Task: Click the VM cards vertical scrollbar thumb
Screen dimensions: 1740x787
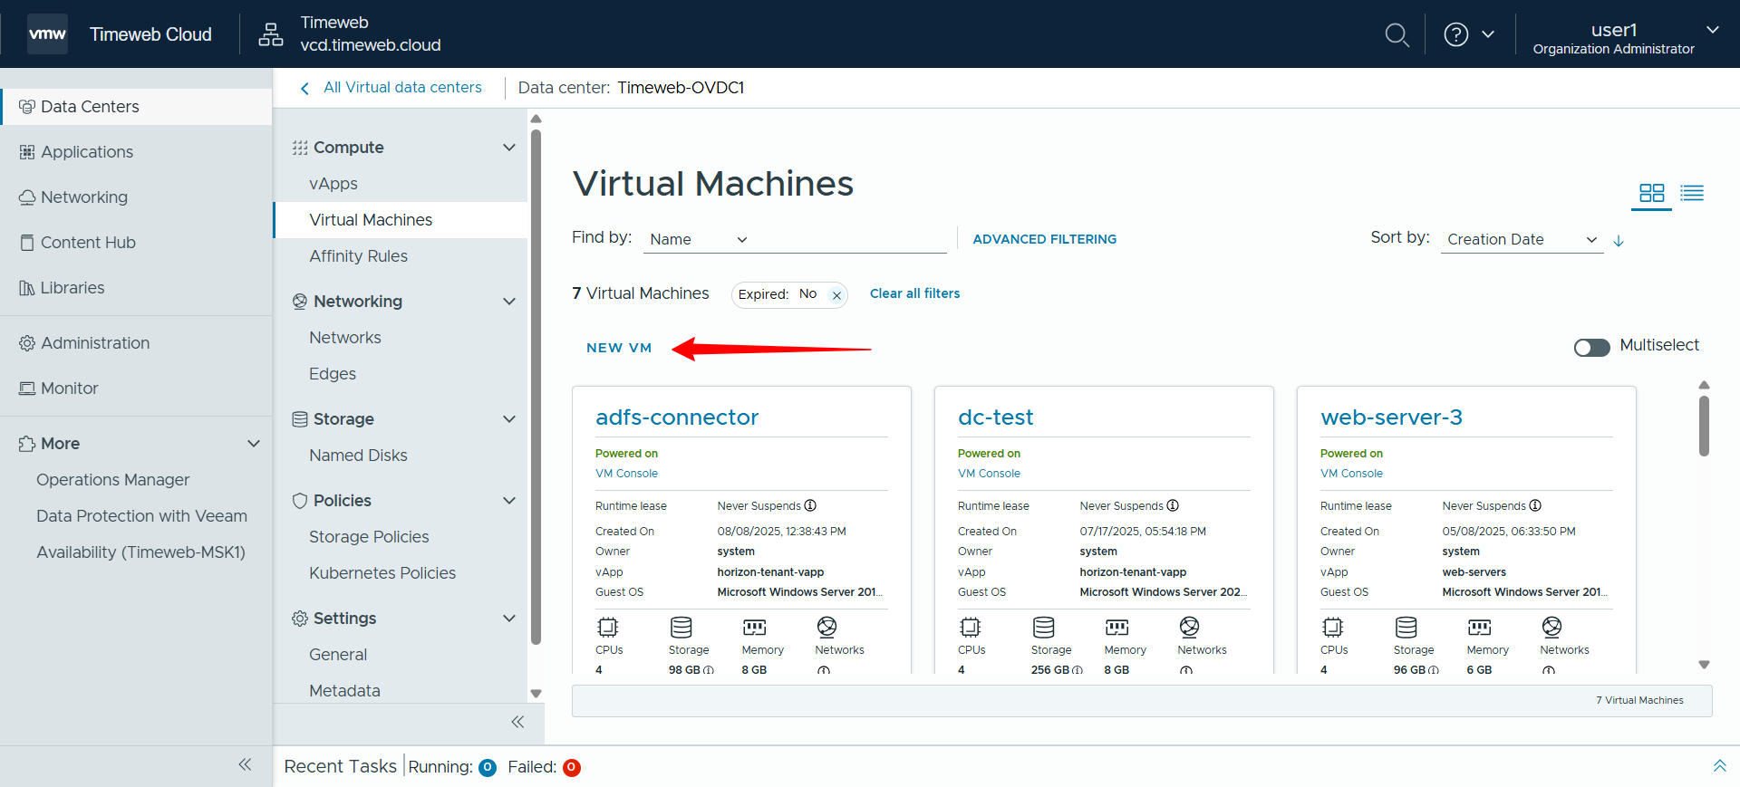Action: [1704, 426]
